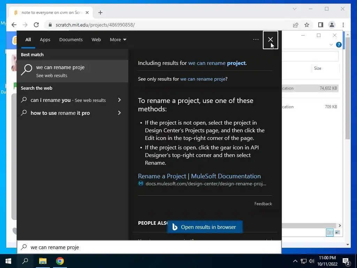Bookmark this page with star
Image resolution: width=357 pixels, height=268 pixels.
(x=307, y=25)
